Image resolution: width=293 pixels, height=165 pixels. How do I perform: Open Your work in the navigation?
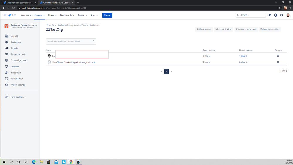26,15
